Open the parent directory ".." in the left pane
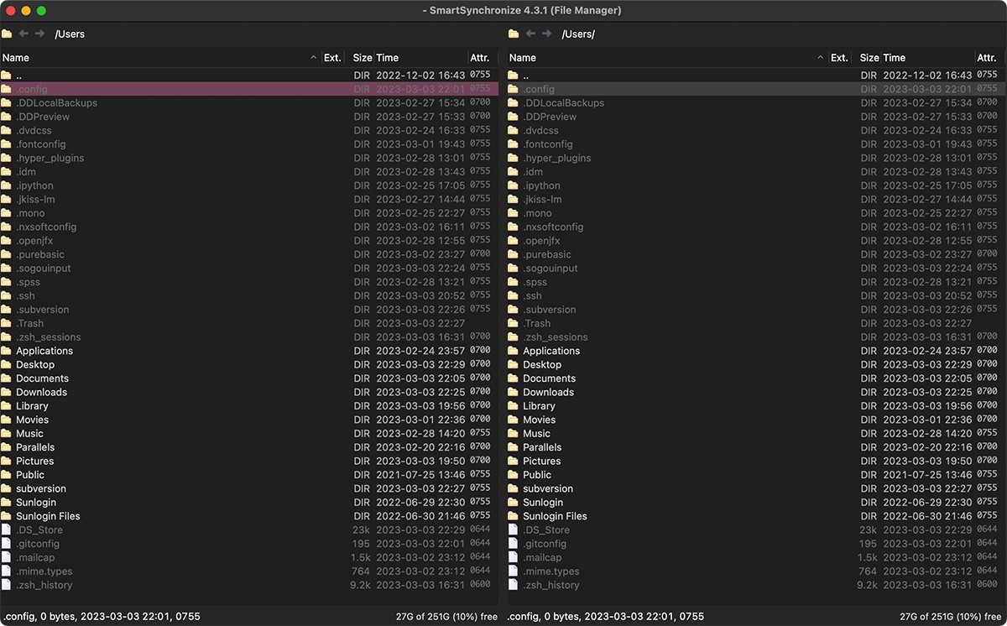The height and width of the screenshot is (626, 1007). (19, 76)
